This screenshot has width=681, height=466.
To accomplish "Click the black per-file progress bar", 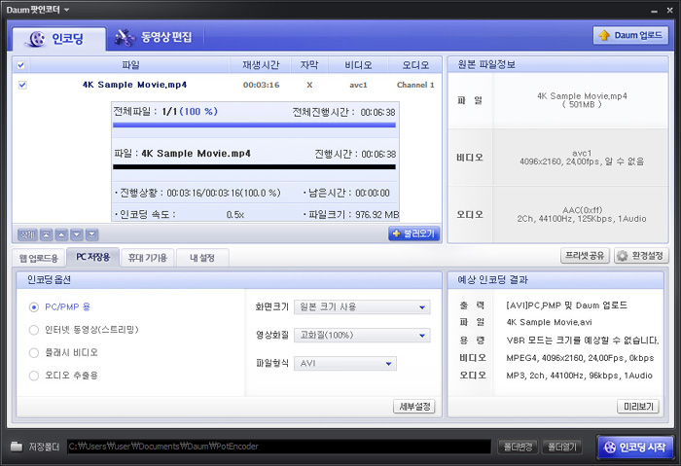I will coord(254,166).
